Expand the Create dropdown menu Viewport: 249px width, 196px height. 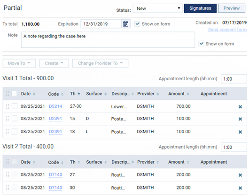(x=54, y=63)
